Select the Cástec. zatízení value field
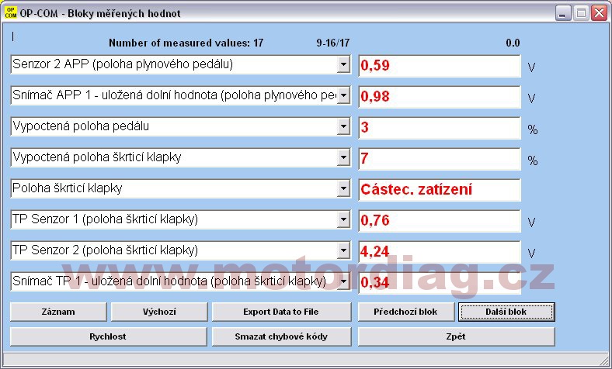 (439, 190)
